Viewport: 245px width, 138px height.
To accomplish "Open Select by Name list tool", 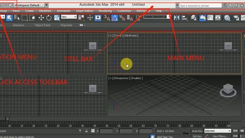I will tap(17, 18).
